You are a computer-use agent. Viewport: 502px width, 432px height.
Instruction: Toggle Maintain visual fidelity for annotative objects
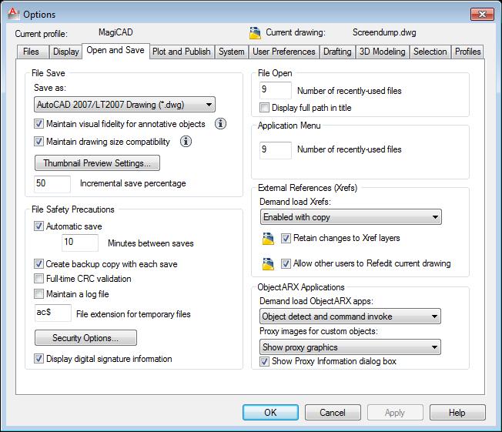[x=38, y=124]
